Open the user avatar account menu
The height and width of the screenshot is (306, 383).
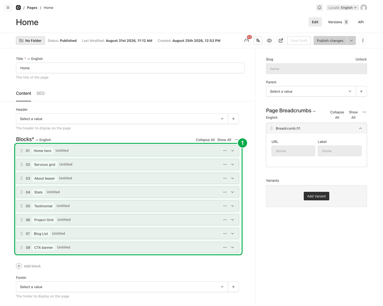[x=363, y=7]
